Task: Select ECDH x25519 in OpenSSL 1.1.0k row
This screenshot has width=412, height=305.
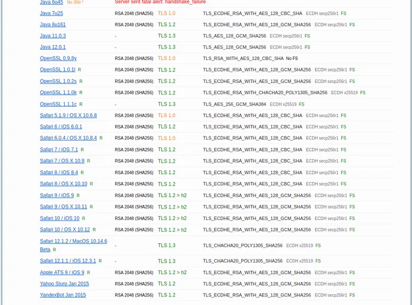Action: (x=344, y=93)
